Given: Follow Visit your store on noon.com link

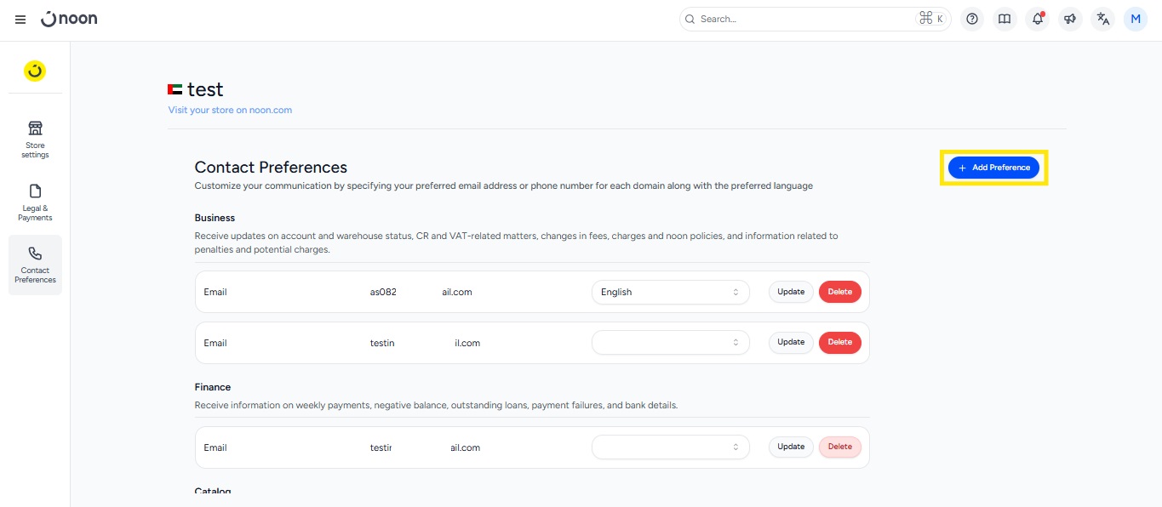Looking at the screenshot, I should (230, 110).
